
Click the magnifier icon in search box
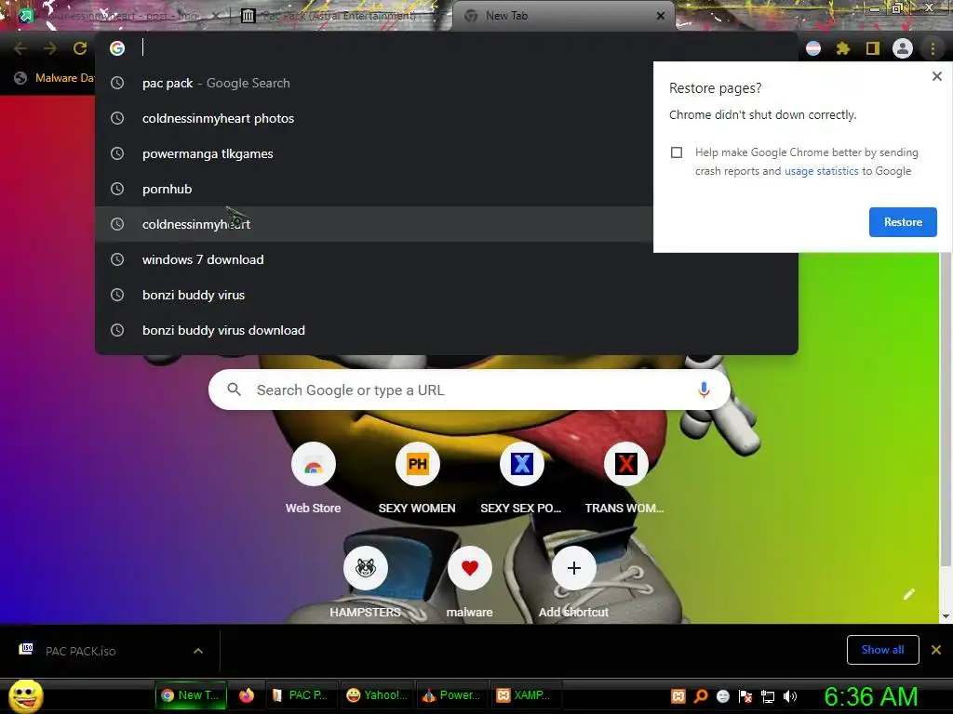pyautogui.click(x=234, y=390)
